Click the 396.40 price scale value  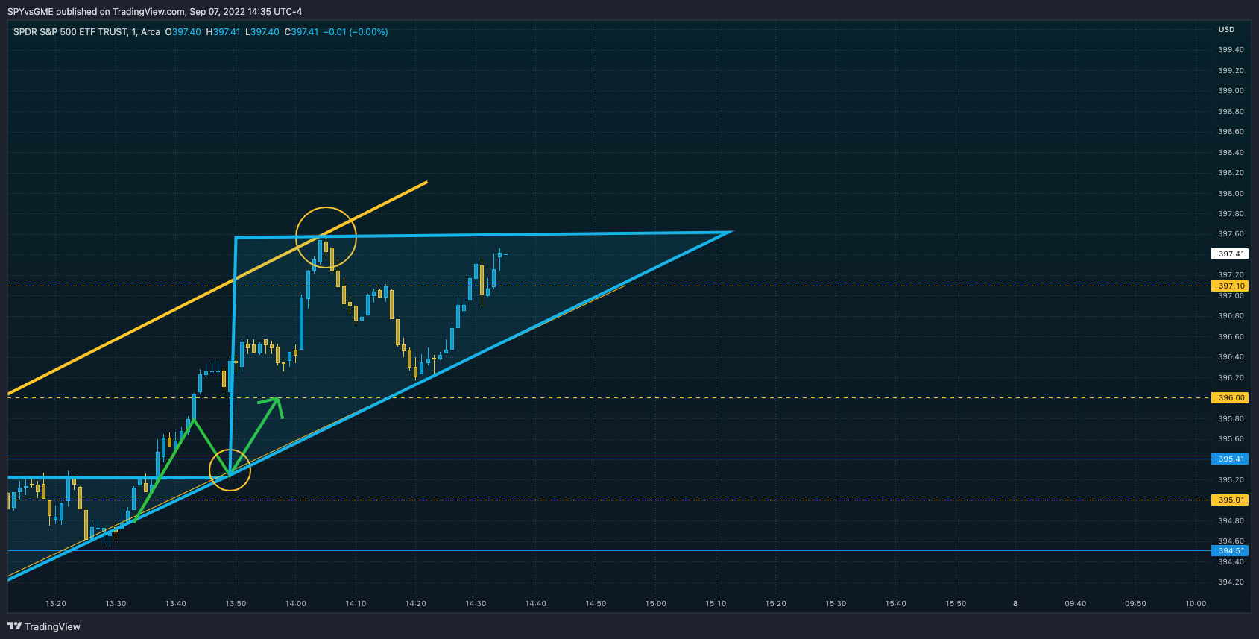[1231, 357]
